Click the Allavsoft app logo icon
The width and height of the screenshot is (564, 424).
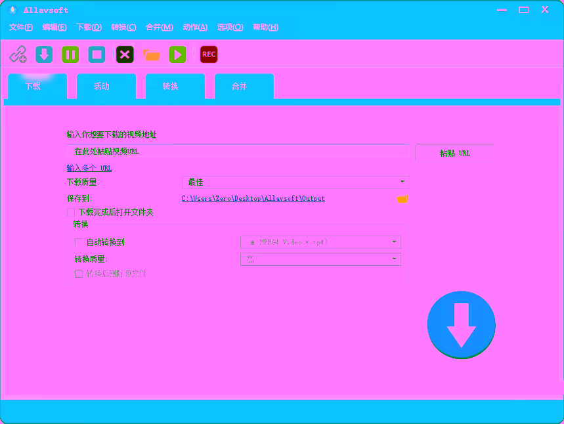(x=12, y=10)
